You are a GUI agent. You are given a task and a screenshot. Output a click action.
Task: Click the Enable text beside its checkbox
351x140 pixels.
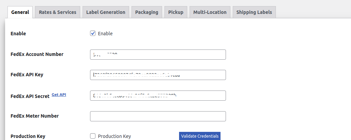105,34
